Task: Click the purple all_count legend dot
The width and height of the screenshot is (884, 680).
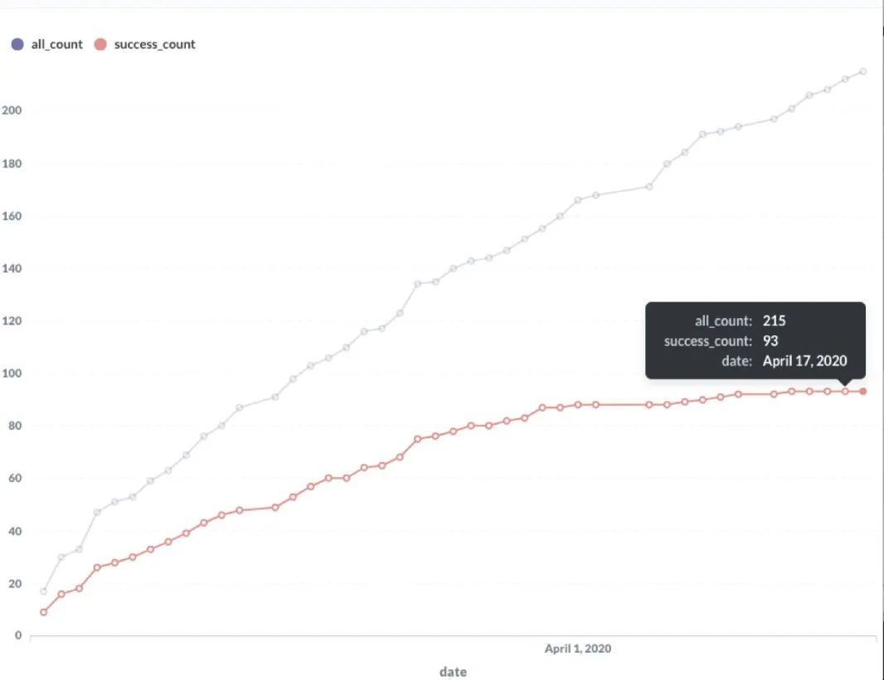Action: pyautogui.click(x=17, y=45)
